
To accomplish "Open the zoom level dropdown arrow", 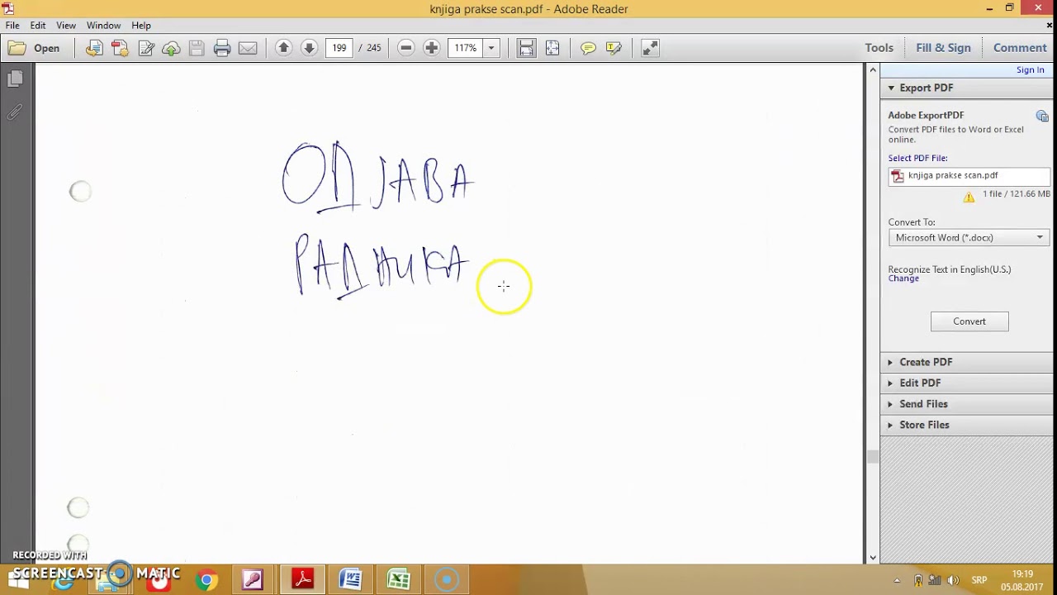I will 491,48.
